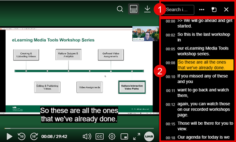Image resolution: width=236 pixels, height=142 pixels.
Task: Toggle picture-in-picture mode
Action: click(x=124, y=136)
